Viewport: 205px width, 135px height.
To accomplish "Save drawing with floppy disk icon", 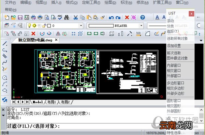I will click(x=20, y=17).
